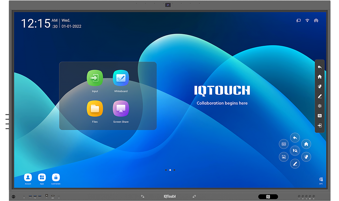
Task: Start the Screen Share app
Action: 121,109
